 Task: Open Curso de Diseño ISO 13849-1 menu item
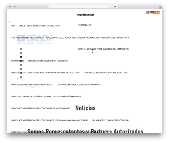pyautogui.click(x=45, y=73)
